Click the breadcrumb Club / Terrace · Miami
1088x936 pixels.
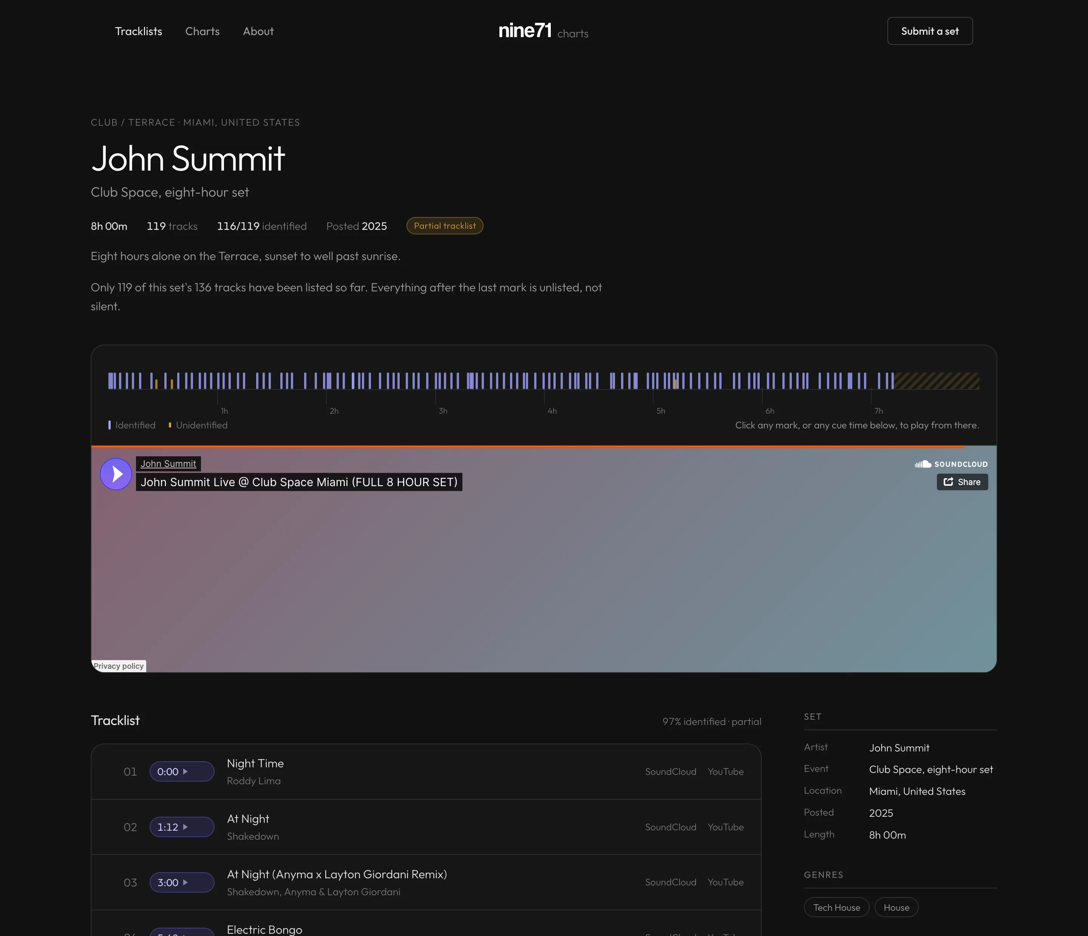(x=195, y=122)
